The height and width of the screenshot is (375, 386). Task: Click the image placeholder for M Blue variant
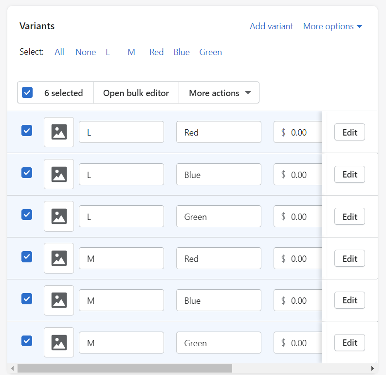[x=59, y=300]
